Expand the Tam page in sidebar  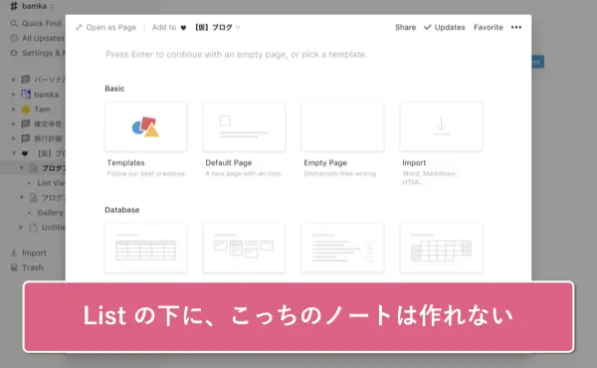click(x=13, y=109)
